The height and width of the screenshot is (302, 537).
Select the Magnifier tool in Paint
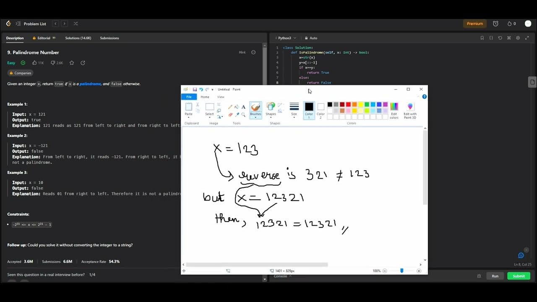[x=243, y=115]
